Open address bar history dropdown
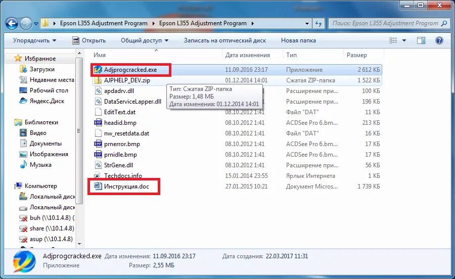 pyautogui.click(x=307, y=23)
